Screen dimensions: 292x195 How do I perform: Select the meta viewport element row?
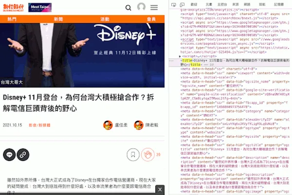click(x=235, y=75)
